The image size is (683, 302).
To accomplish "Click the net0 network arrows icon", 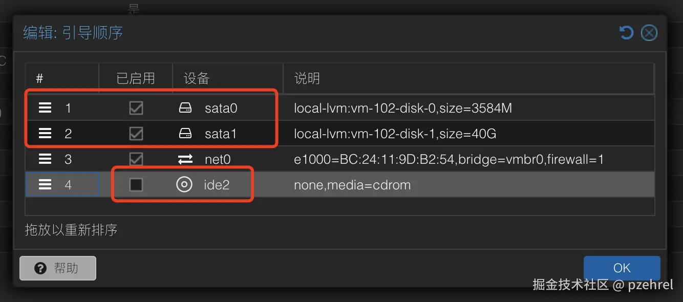I will pos(185,159).
